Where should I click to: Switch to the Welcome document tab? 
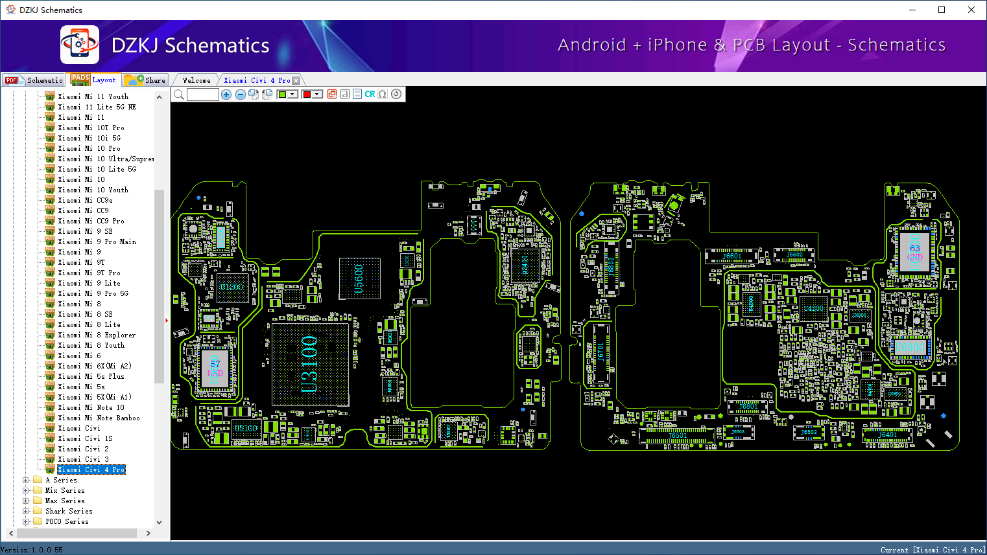point(196,81)
